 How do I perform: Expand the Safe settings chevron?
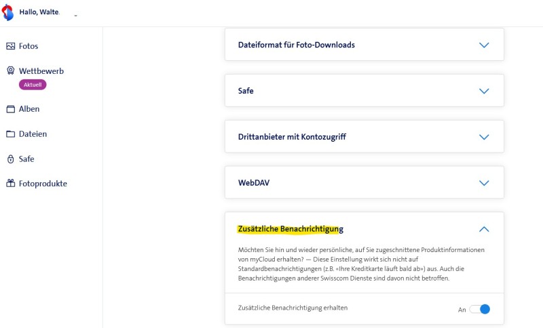[484, 91]
